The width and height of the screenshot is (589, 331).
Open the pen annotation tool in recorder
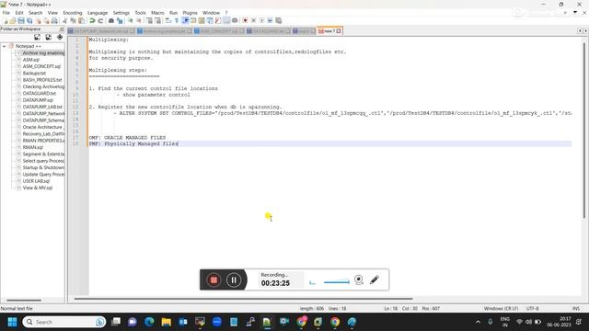[x=375, y=280]
